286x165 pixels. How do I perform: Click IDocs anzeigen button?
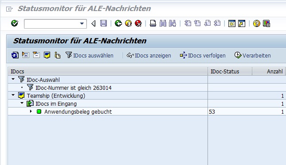[149, 55]
